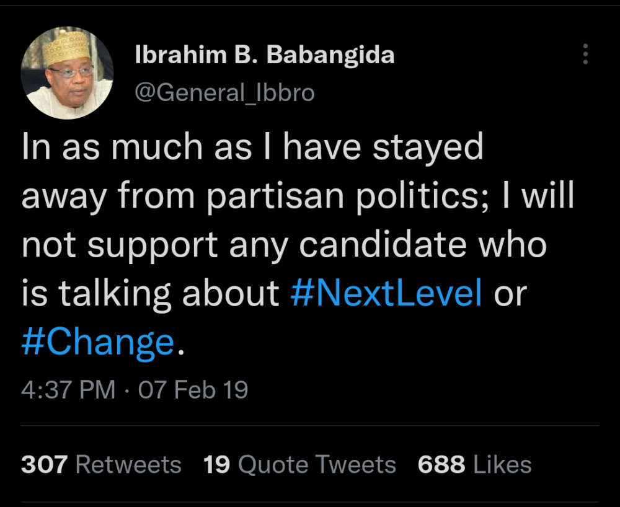Open the @General_Ibbro handle link
Viewport: 620px width, 507px height.
(224, 93)
